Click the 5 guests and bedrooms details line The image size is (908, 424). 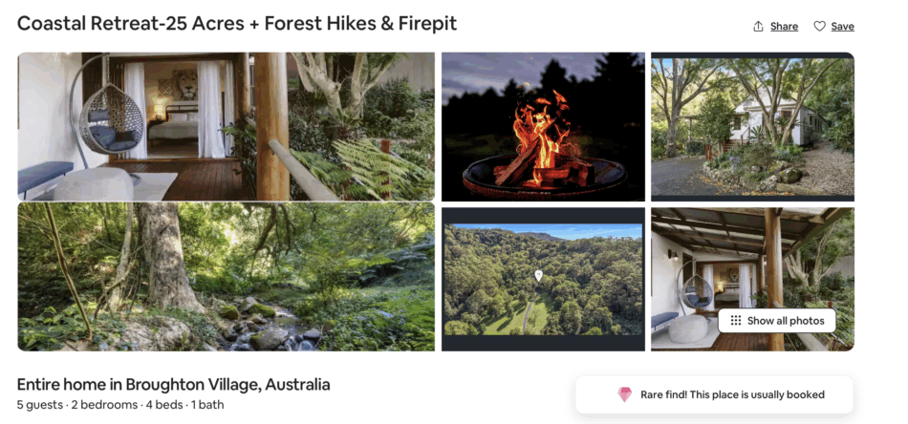coord(120,405)
